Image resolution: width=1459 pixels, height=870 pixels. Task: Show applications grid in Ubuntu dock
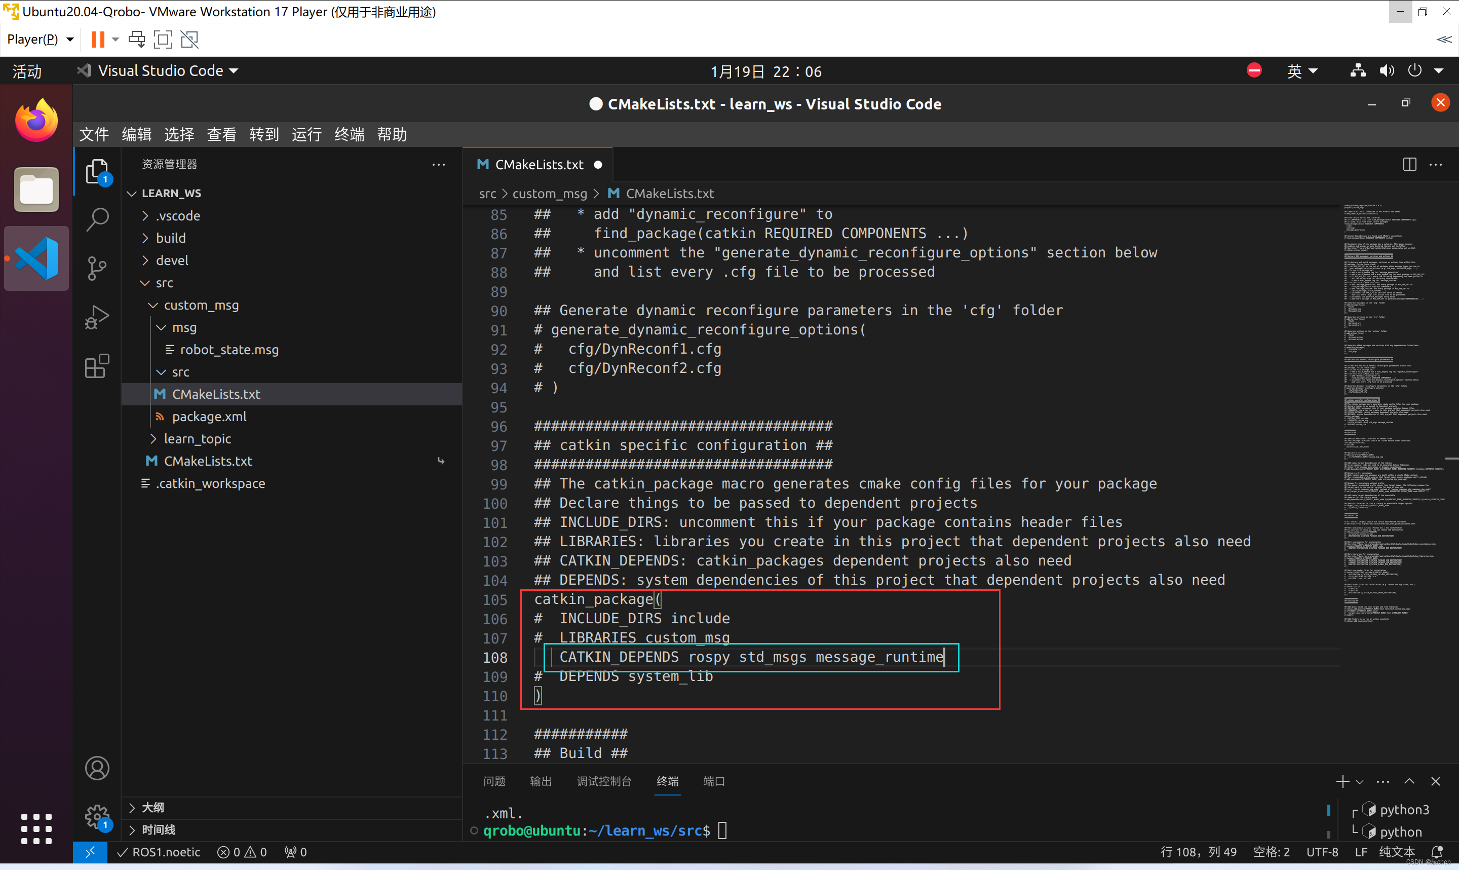[36, 828]
